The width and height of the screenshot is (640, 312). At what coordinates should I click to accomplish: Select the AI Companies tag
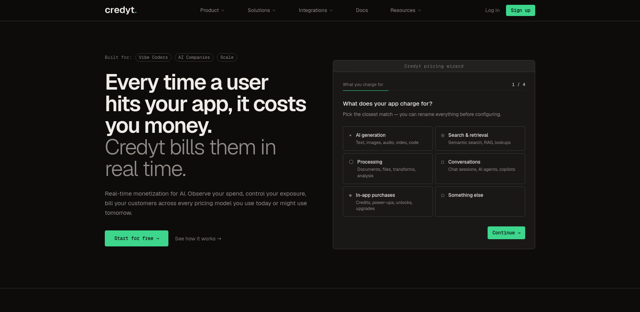coord(194,58)
